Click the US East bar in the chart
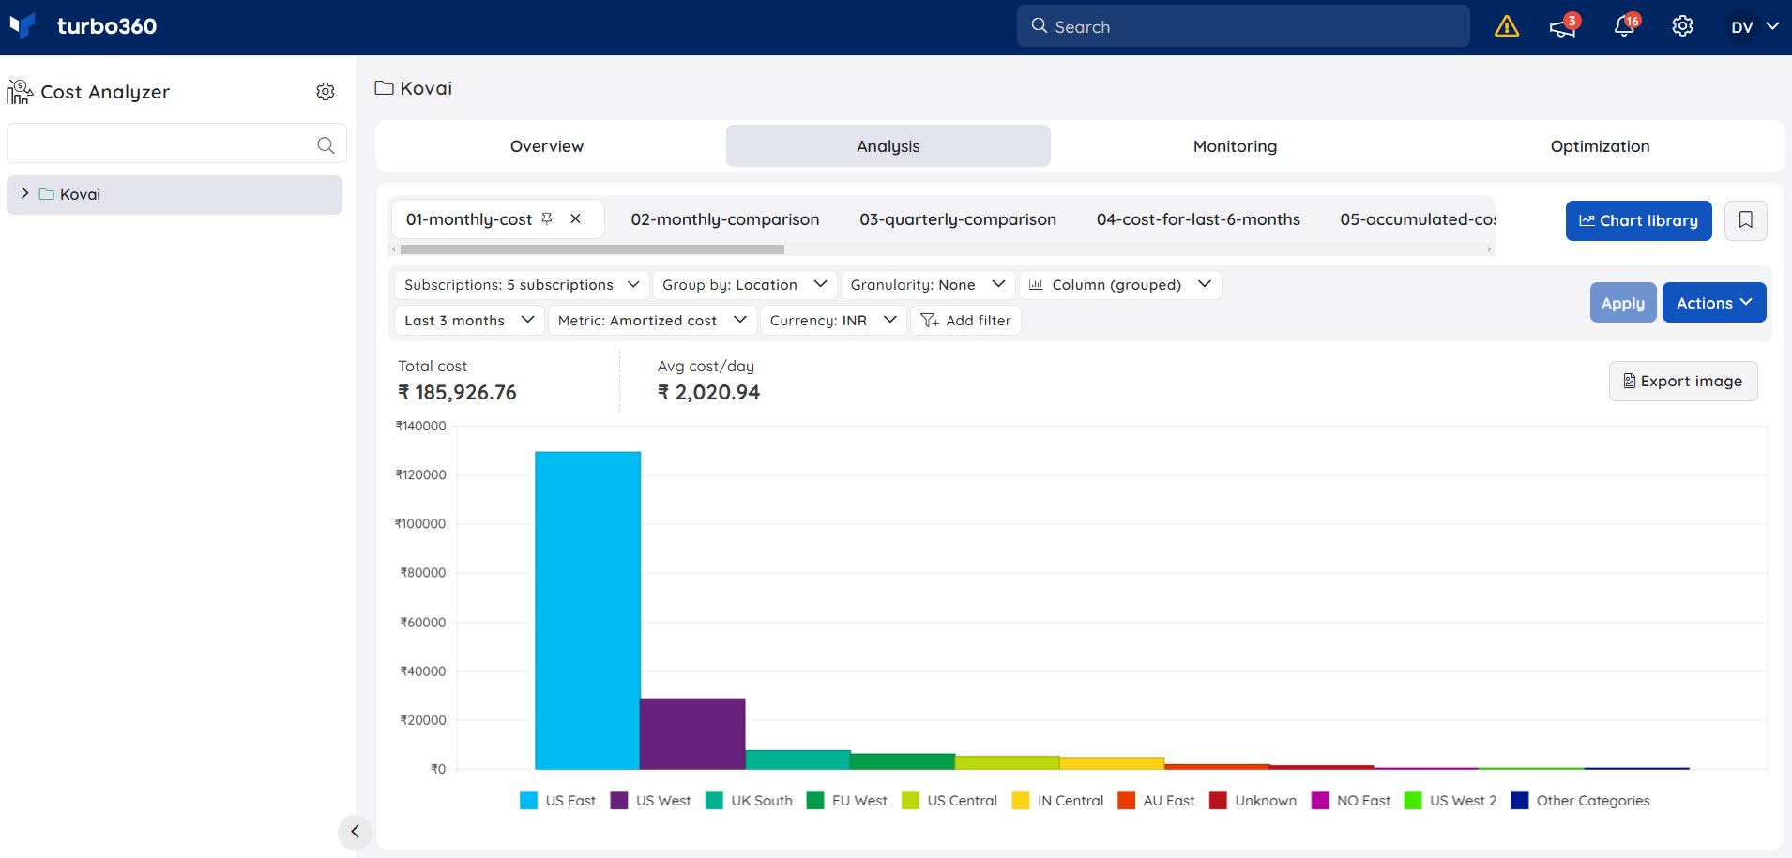Image resolution: width=1792 pixels, height=858 pixels. point(587,610)
